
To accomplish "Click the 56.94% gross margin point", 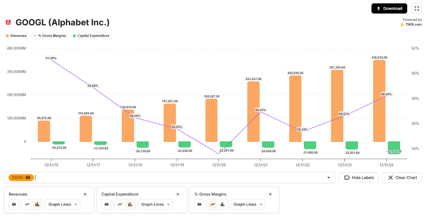I will tap(260, 110).
